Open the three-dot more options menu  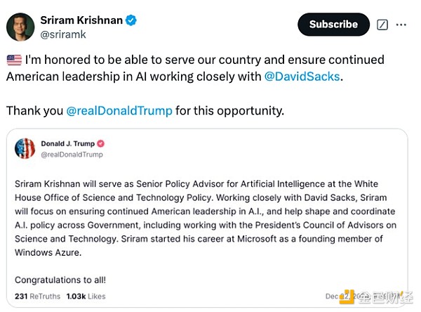point(401,25)
